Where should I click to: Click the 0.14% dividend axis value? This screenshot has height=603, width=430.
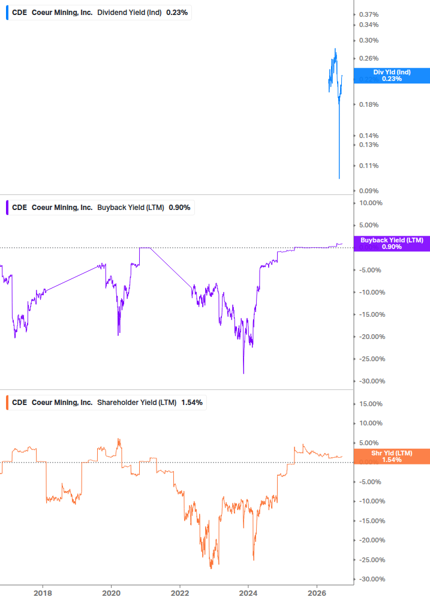[369, 136]
